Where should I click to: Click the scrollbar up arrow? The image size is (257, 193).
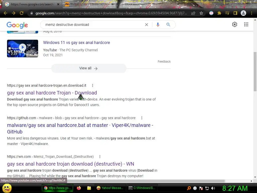pyautogui.click(x=255, y=20)
